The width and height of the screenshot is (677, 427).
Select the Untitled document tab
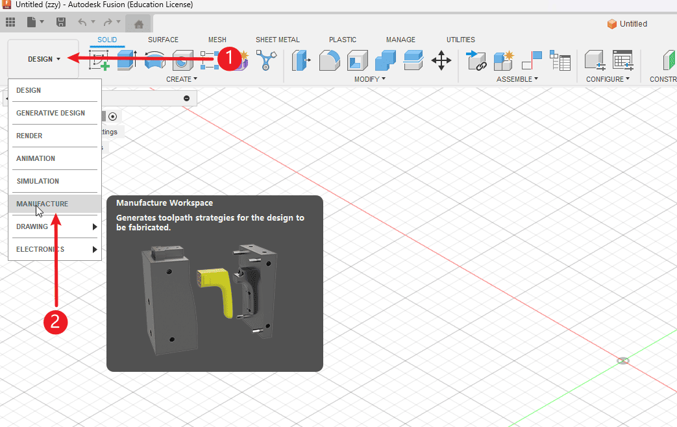click(627, 24)
